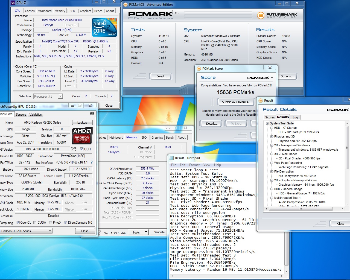Image resolution: width=350 pixels, height=280 pixels.
Task: Click the GPU-Z BIOS save/share arrow icon
Action: click(x=74, y=149)
